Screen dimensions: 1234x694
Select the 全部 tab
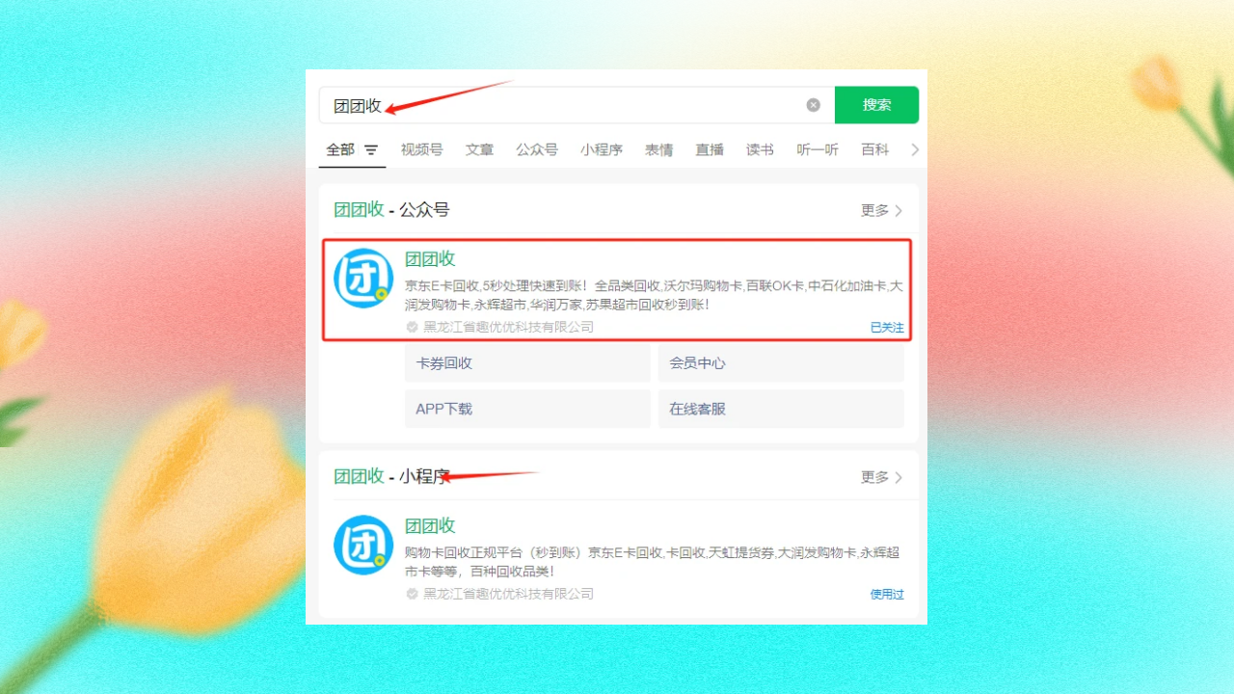pos(340,150)
